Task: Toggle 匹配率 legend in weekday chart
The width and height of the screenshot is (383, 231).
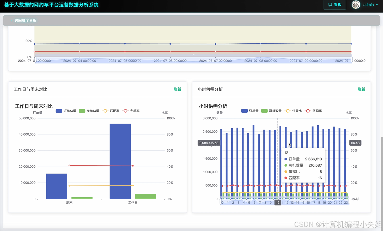Action: point(111,111)
